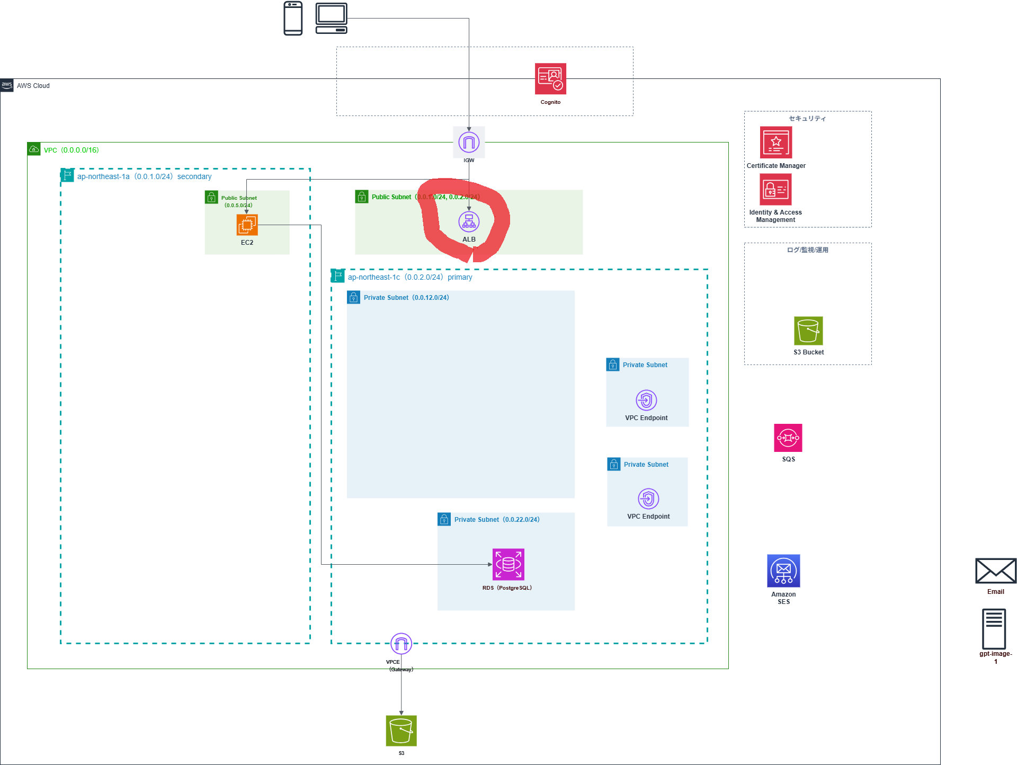Select the S3 Bucket in logging group
Viewport: 1017px width, 765px height.
tap(808, 331)
